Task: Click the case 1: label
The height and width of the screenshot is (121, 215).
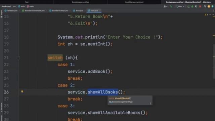Action: click(x=66, y=65)
